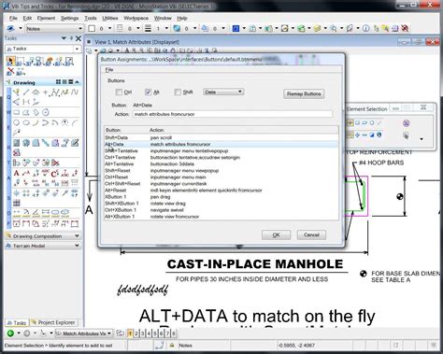
Task: Select the Place Block rectangle tool
Action: [17, 112]
